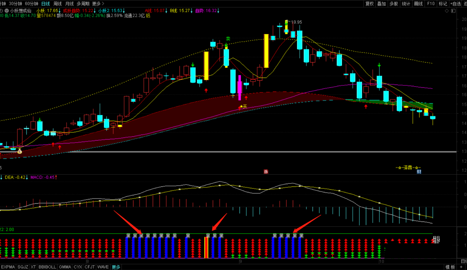This screenshot has height=270, width=467.
Task: Click the 趋势: 16.32 value
Action: (206, 11)
